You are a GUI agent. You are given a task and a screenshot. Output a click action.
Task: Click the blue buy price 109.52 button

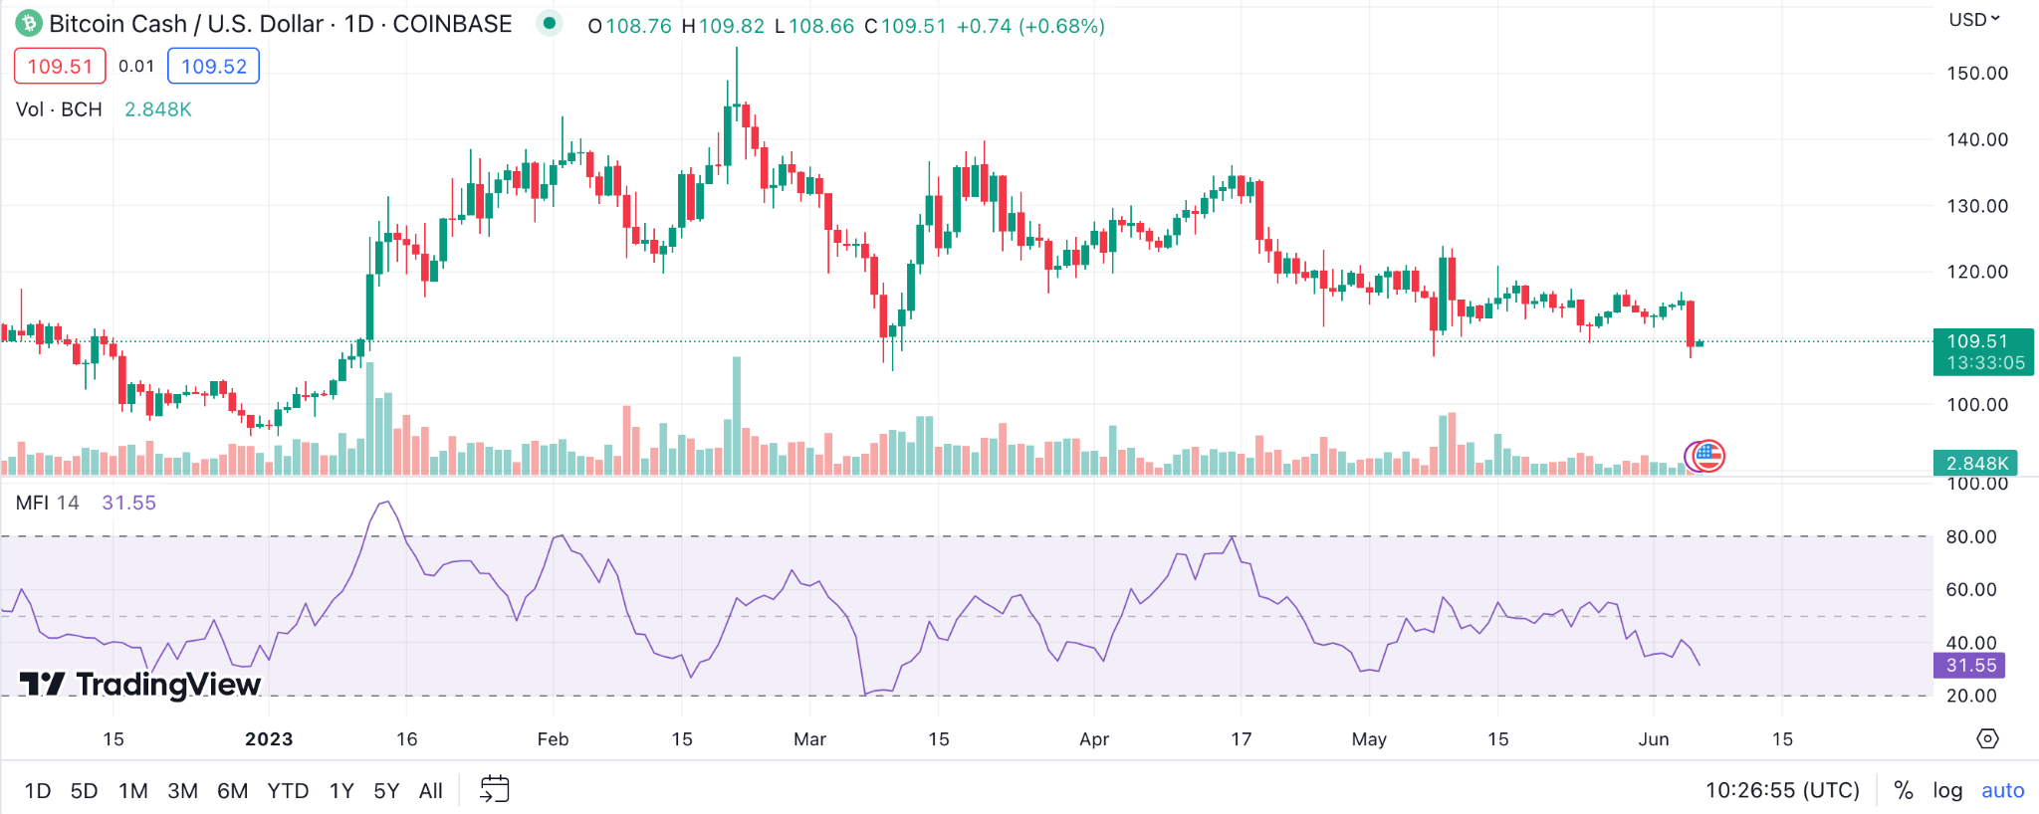tap(214, 67)
